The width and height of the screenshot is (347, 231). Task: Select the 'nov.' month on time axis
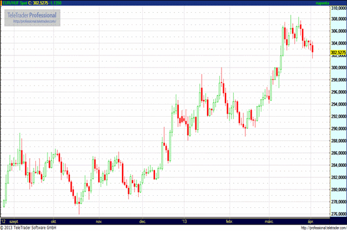(x=98, y=221)
